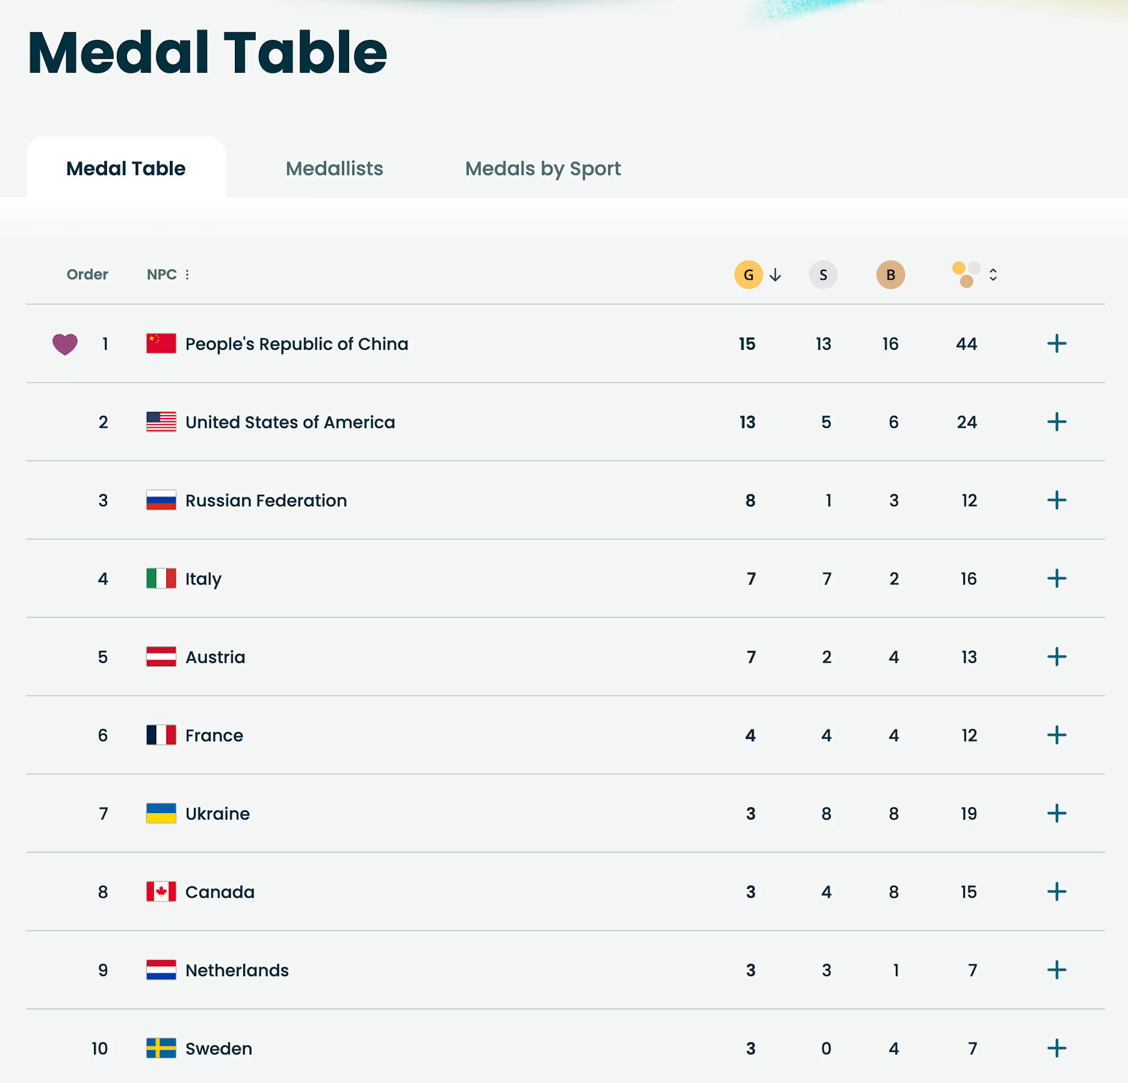The width and height of the screenshot is (1128, 1083).
Task: Click the bronze medal B icon
Action: click(891, 275)
